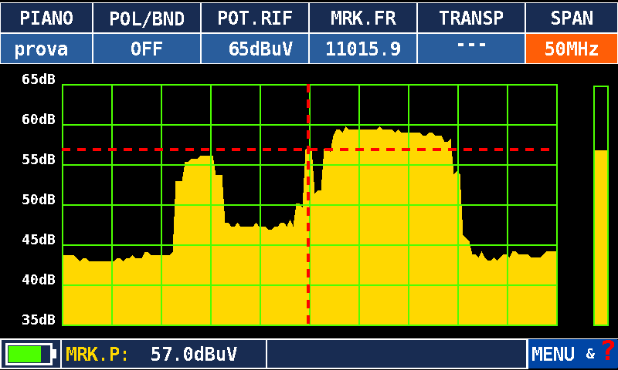
Task: Click the 50dB axis label
Action: [39, 200]
